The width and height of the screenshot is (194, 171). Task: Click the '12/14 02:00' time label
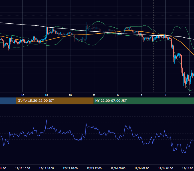142,168
